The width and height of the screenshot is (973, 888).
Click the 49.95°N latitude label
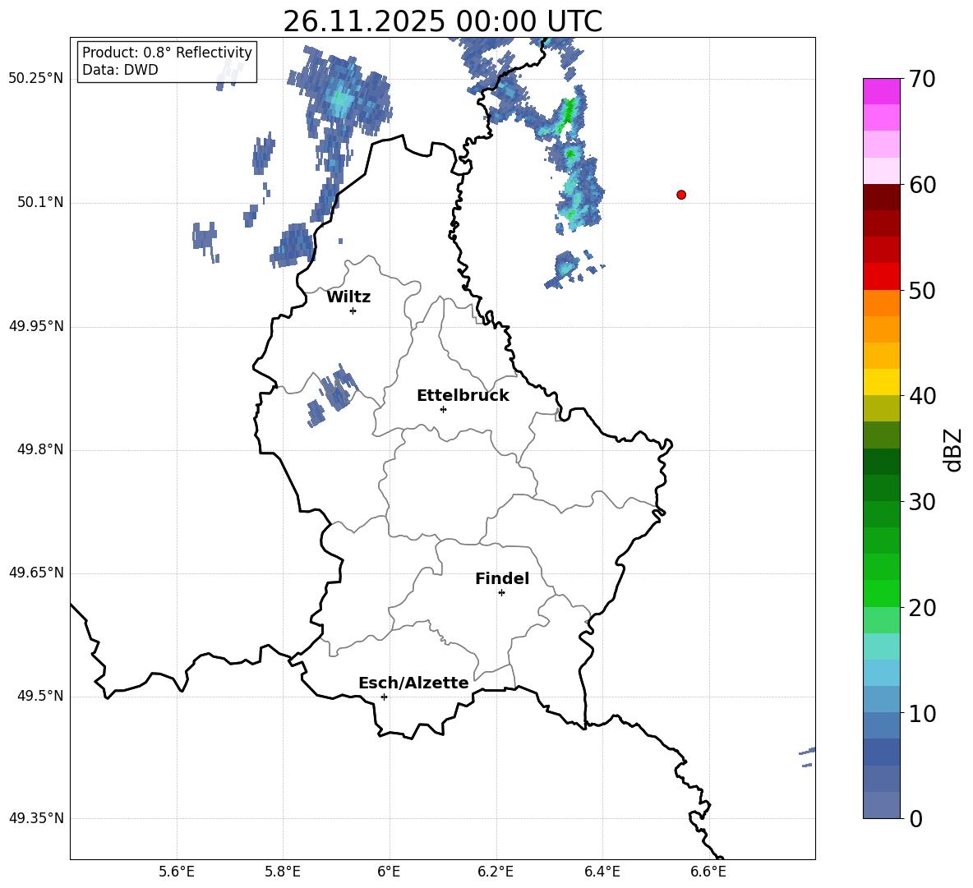(36, 326)
